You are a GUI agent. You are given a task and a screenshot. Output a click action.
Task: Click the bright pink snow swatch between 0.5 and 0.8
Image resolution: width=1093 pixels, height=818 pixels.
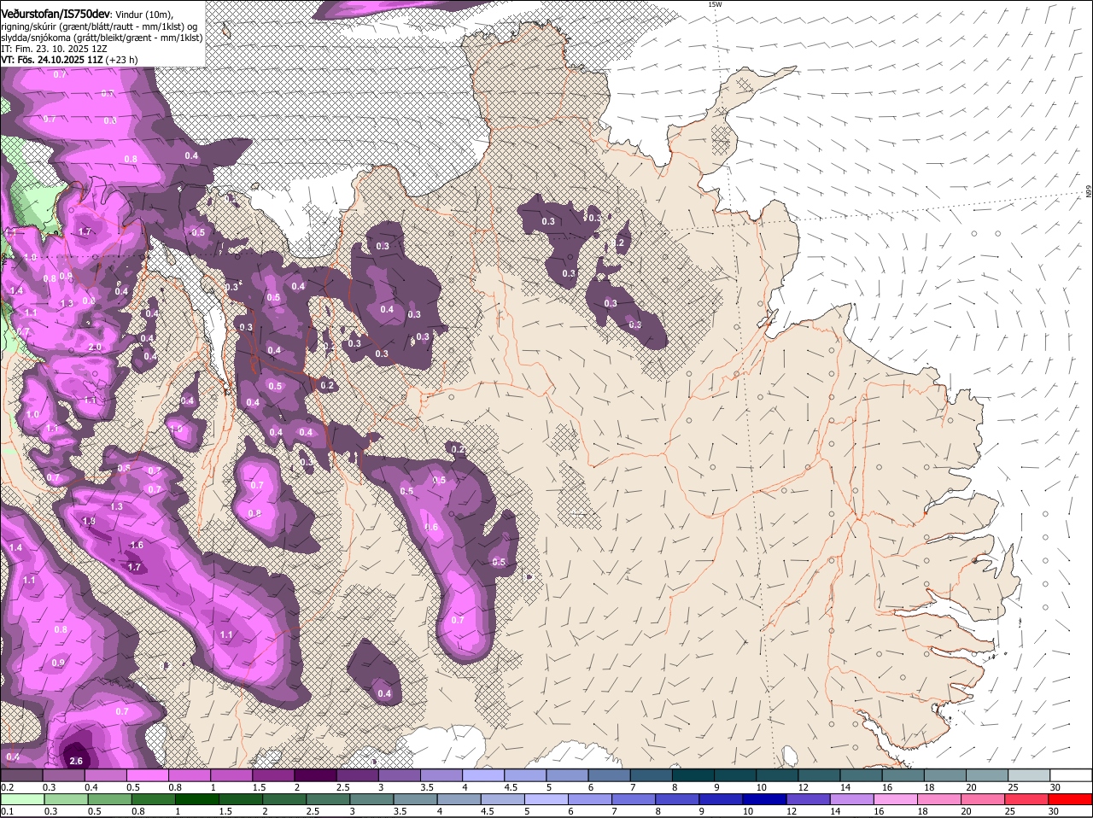tap(147, 774)
